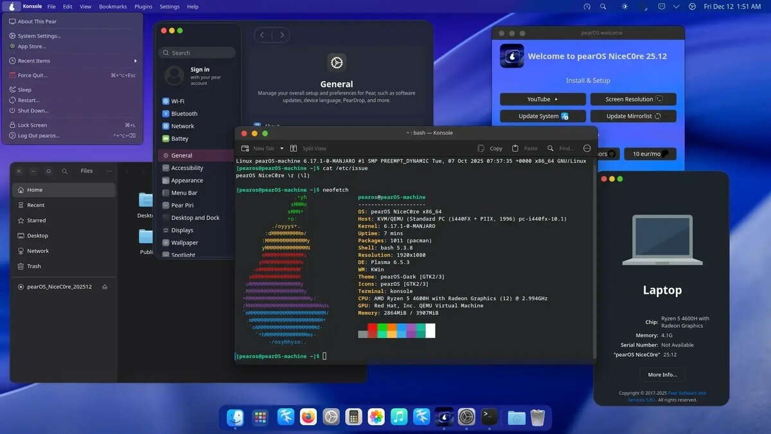Click the Paste icon in Konsole toolbar

[525, 148]
